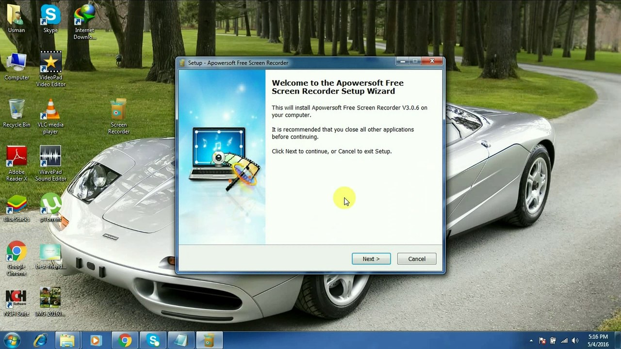The height and width of the screenshot is (349, 621).
Task: Open the IMG-20160 image file
Action: pyautogui.click(x=50, y=302)
